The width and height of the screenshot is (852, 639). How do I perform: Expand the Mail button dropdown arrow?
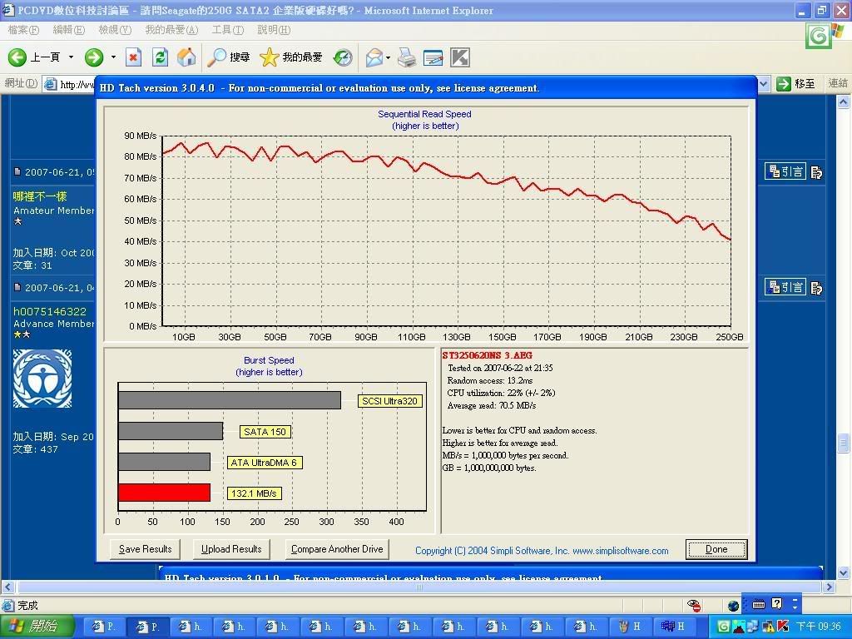pos(388,57)
